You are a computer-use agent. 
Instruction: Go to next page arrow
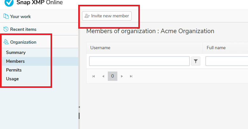pos(122,76)
